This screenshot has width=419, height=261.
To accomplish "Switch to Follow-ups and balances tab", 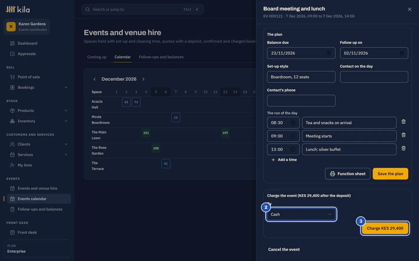I will tap(161, 57).
